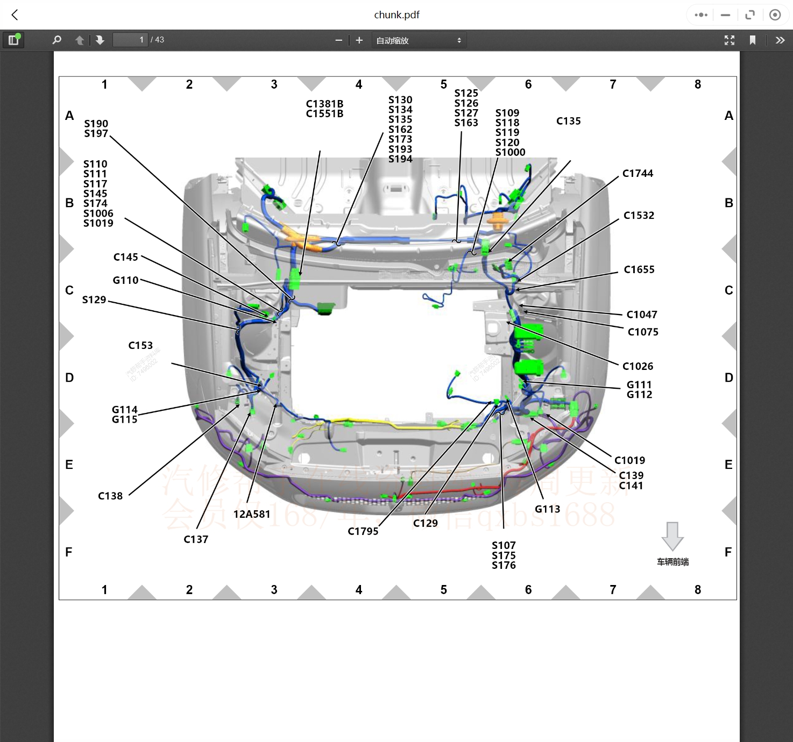Go back using the top-left arrow
The width and height of the screenshot is (793, 742).
click(15, 15)
